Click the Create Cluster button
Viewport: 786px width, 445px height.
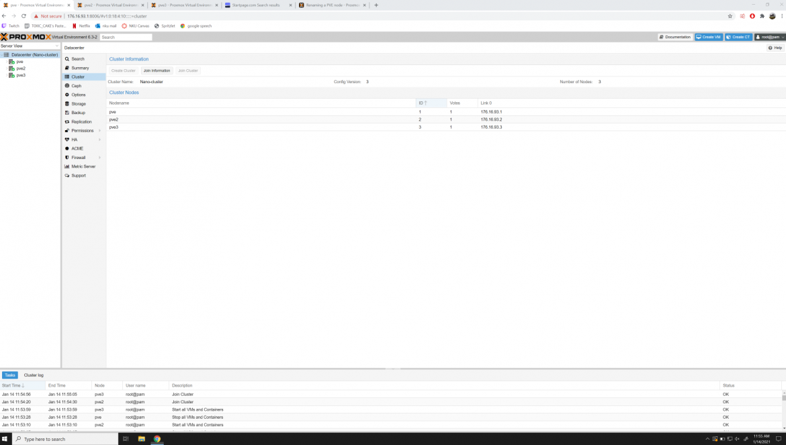[124, 70]
